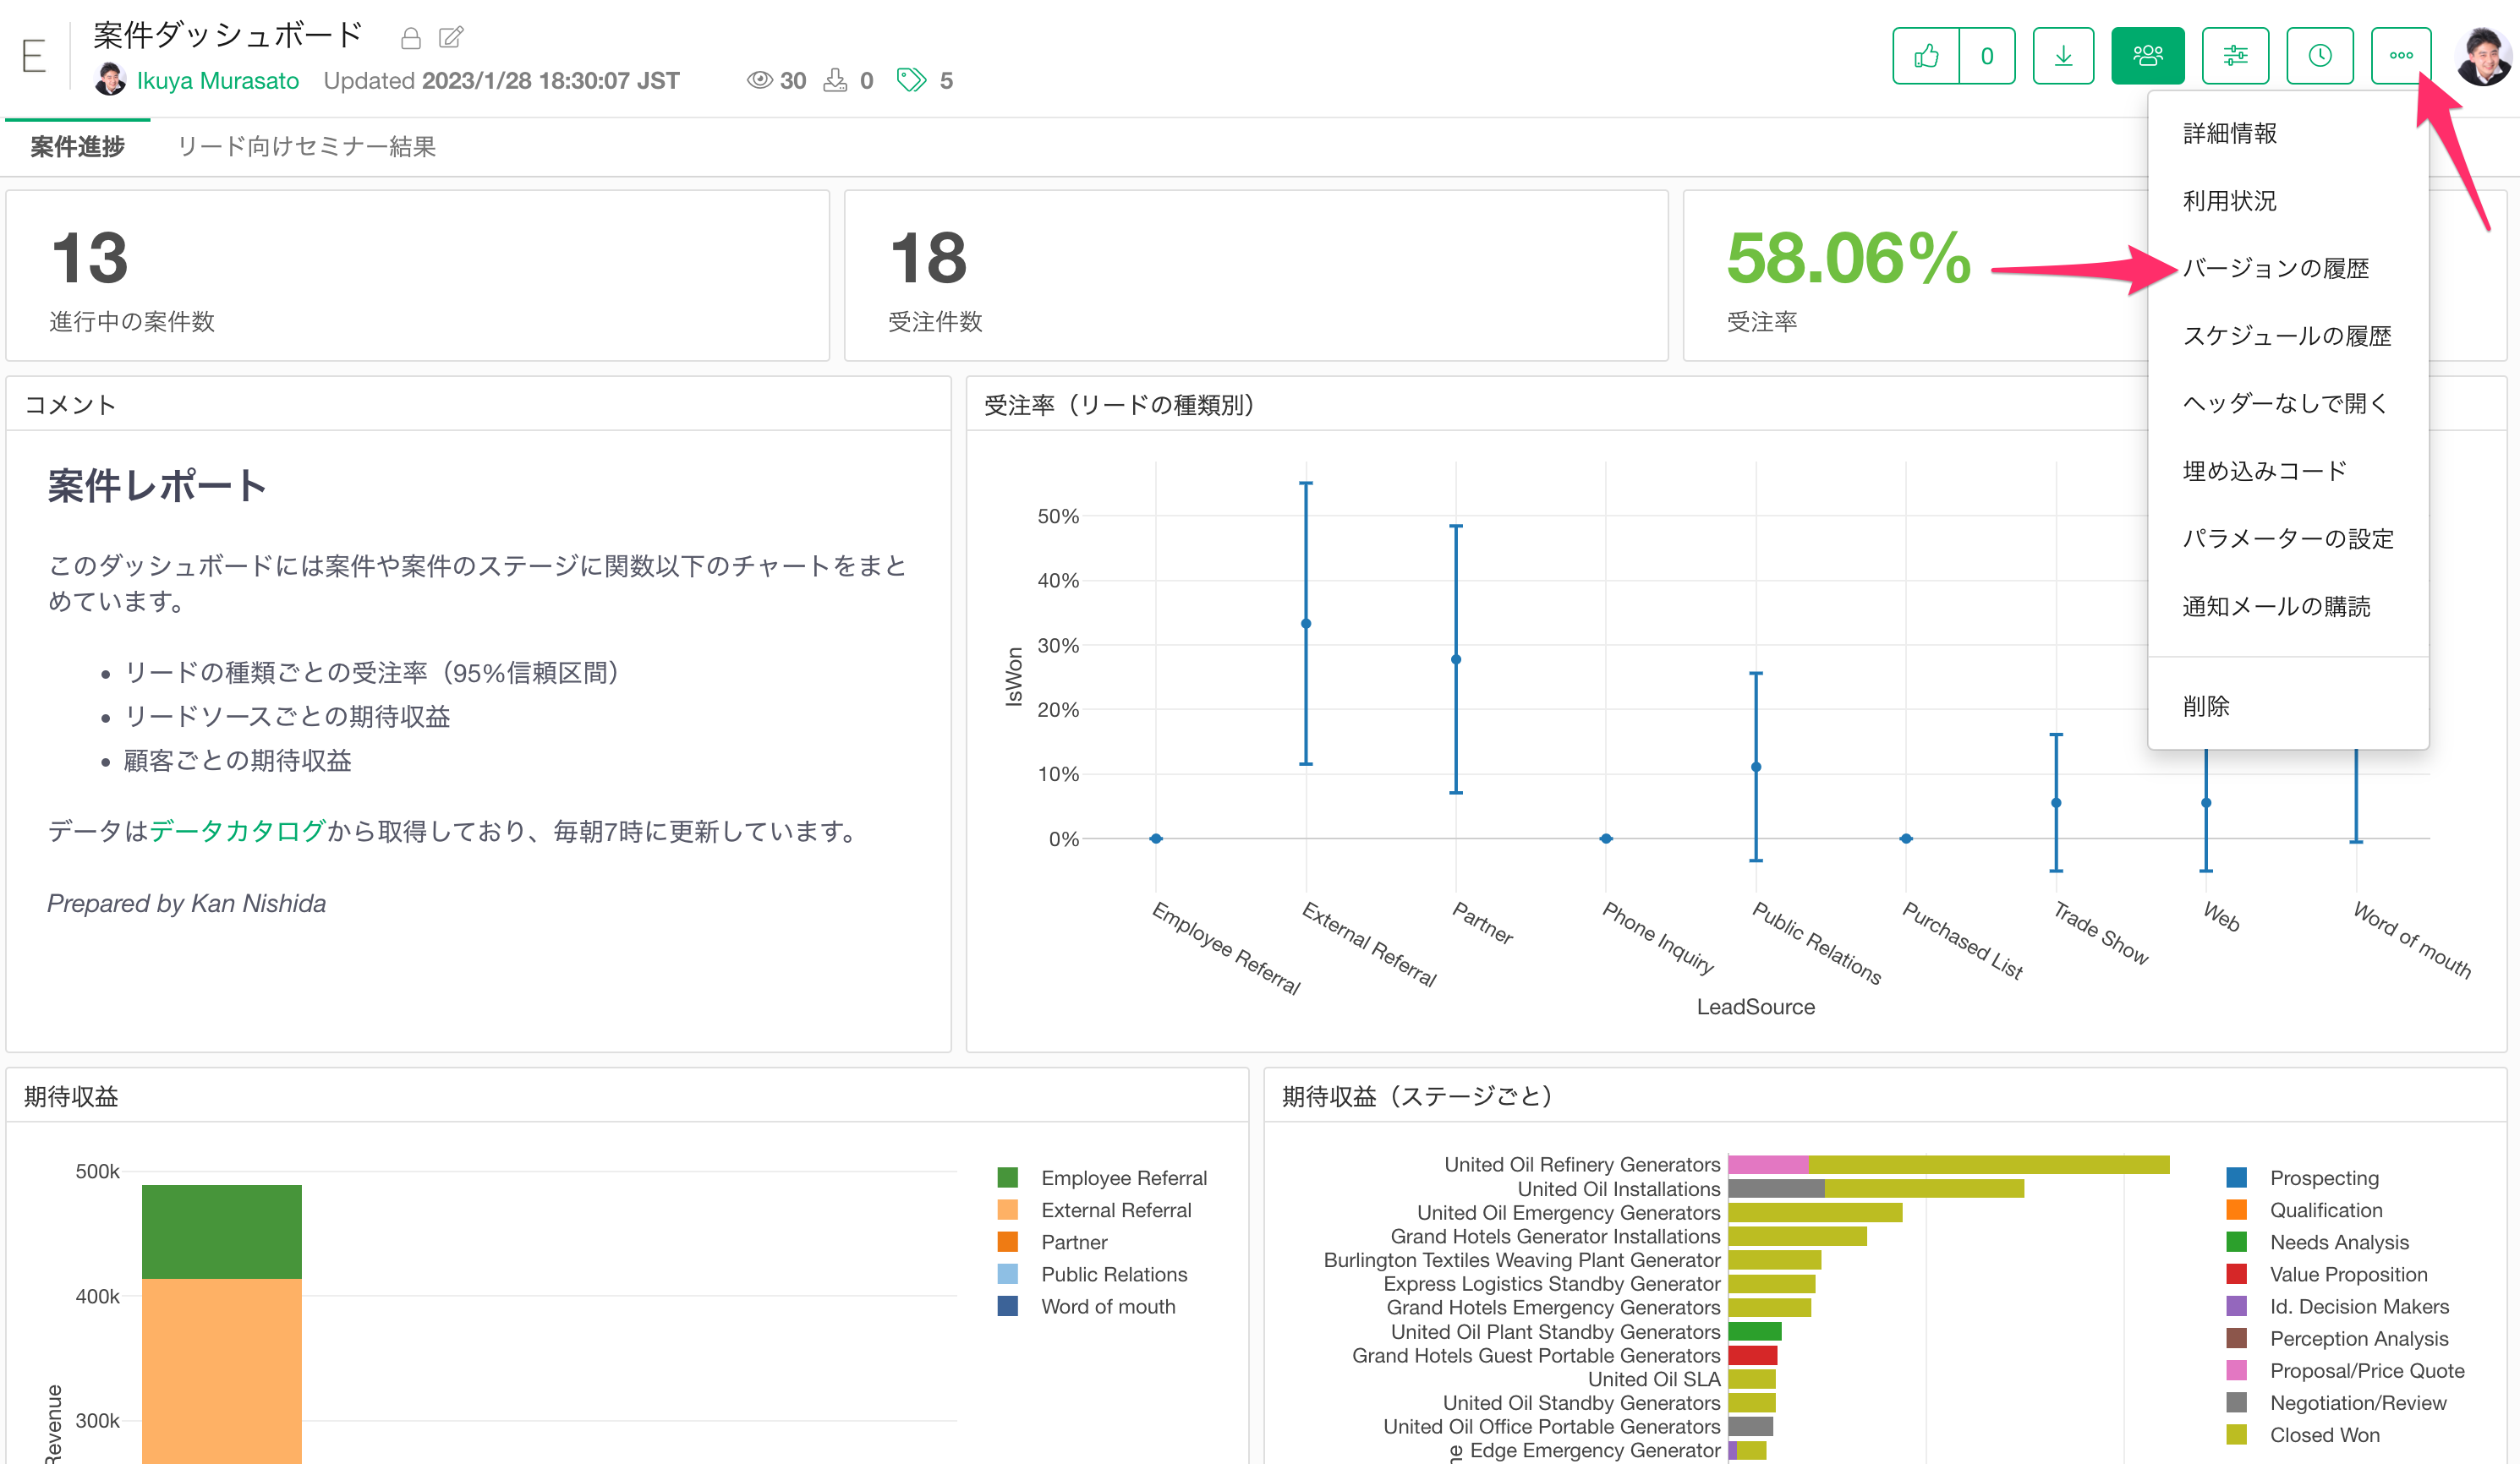Click Negotiation/Review legend swatch

[2237, 1402]
